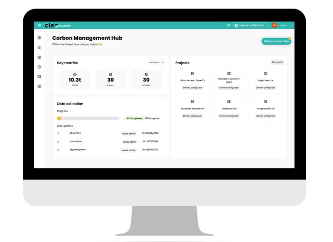The height and width of the screenshot is (242, 333).
Task: Click the refresh sync icon in the header
Action: [229, 25]
